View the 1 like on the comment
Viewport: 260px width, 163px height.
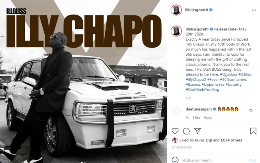pyautogui.click(x=196, y=118)
